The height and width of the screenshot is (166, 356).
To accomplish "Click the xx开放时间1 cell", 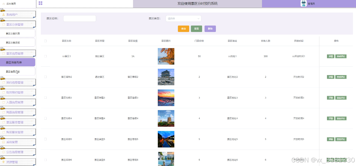I will coord(299,56).
